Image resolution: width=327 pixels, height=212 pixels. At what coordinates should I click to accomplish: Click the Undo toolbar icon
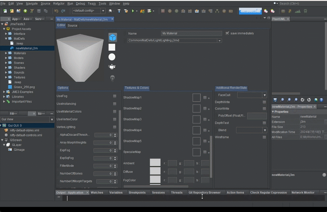click(x=56, y=11)
